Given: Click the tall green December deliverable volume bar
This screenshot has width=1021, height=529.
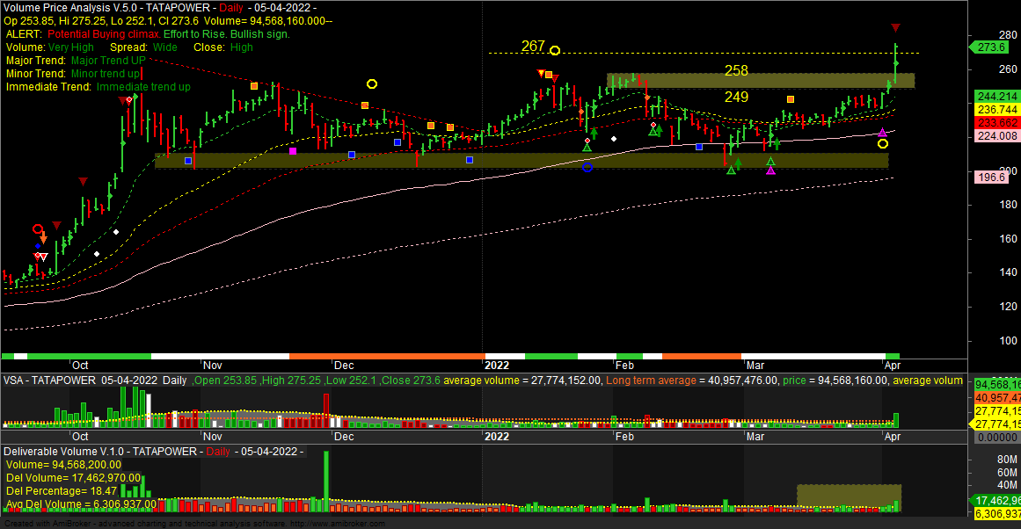Looking at the screenshot, I should 326,482.
